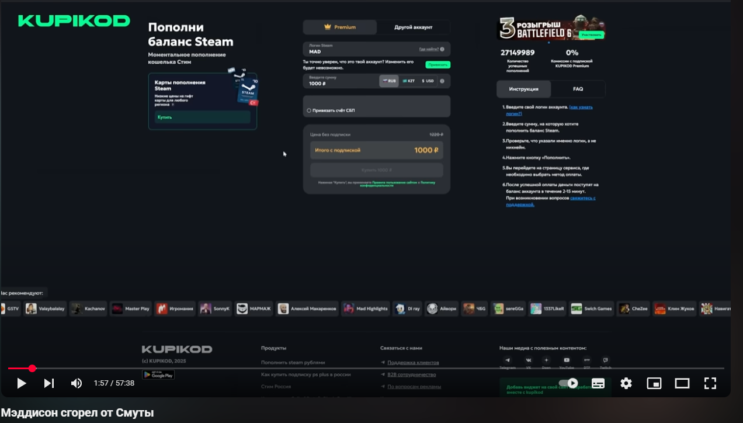Image resolution: width=743 pixels, height=423 pixels.
Task: Open YouTube player settings gear
Action: (626, 383)
